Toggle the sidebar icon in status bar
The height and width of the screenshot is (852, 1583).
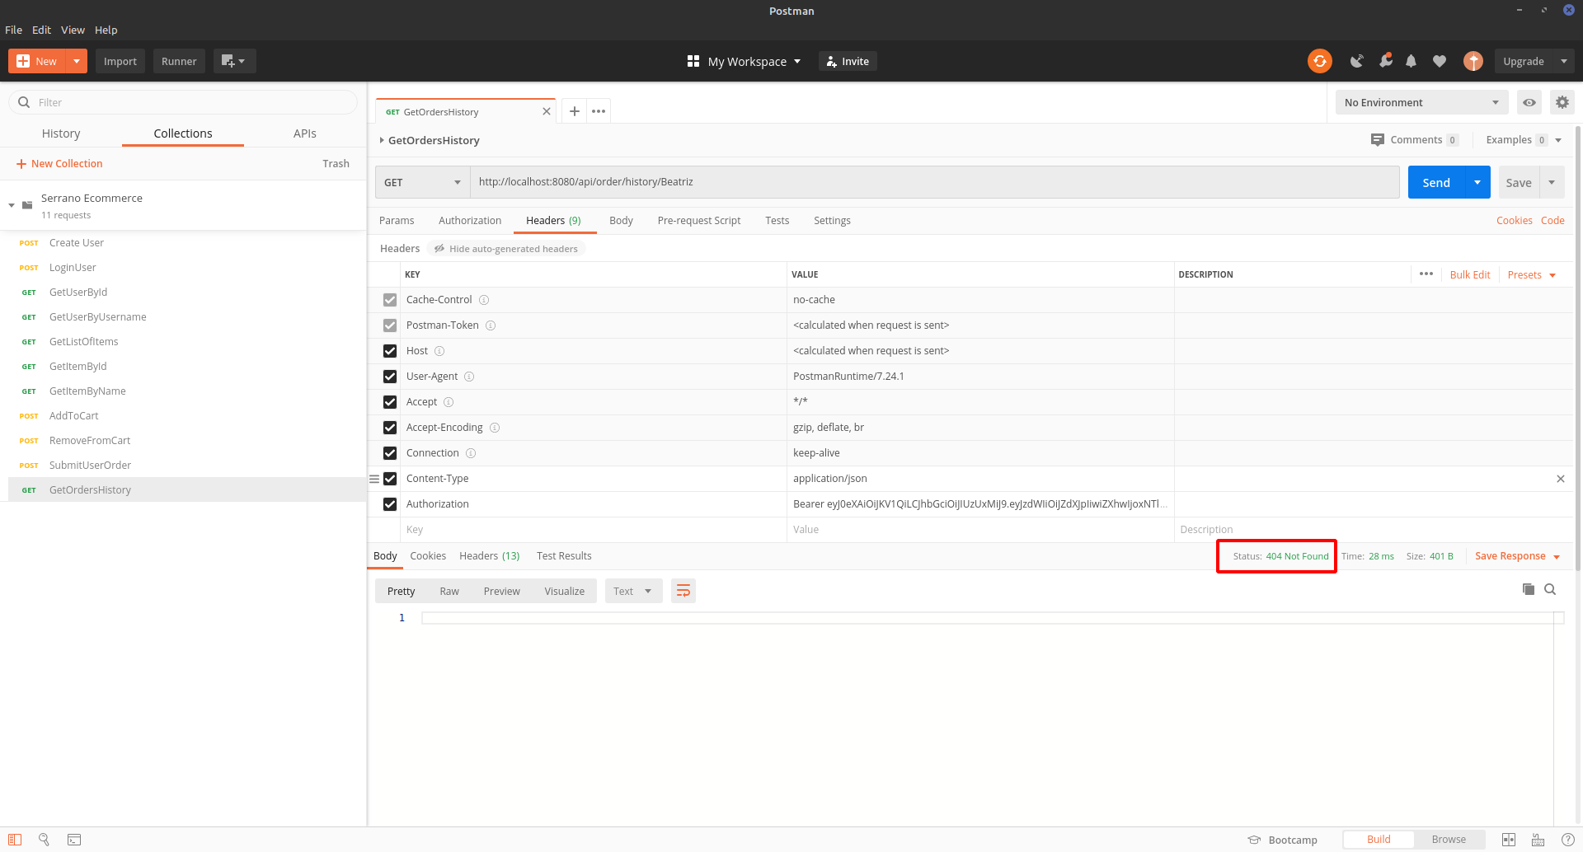pos(15,840)
